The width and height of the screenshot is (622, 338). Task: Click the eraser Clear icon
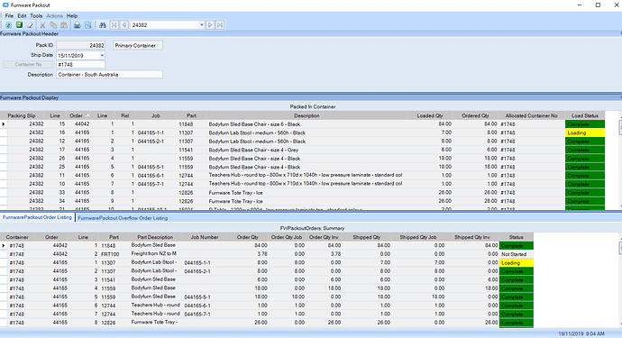click(30, 25)
